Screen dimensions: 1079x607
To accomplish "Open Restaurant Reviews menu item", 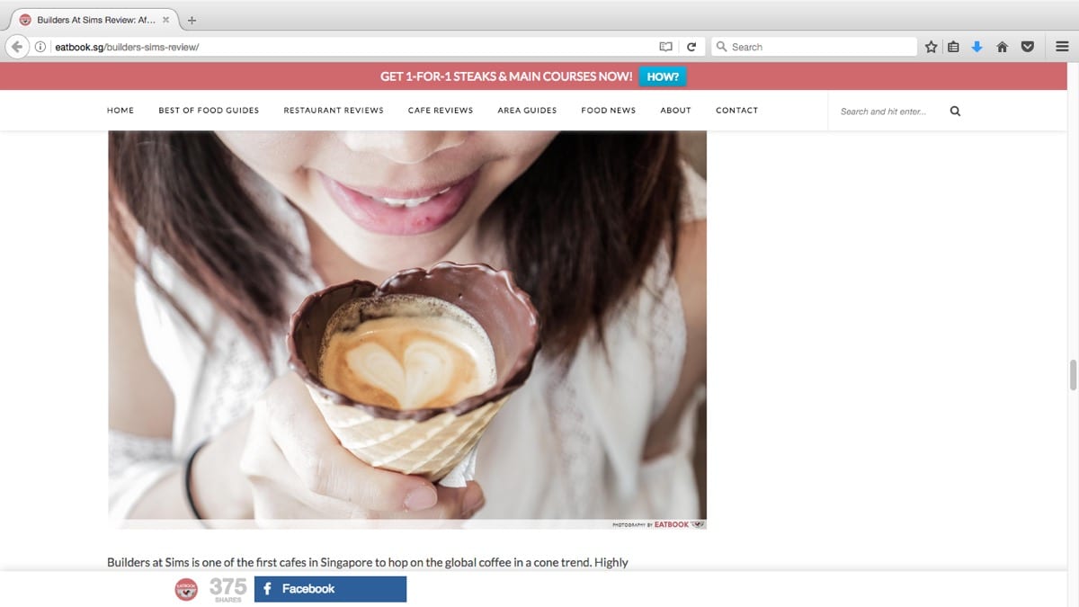I will 333,111.
